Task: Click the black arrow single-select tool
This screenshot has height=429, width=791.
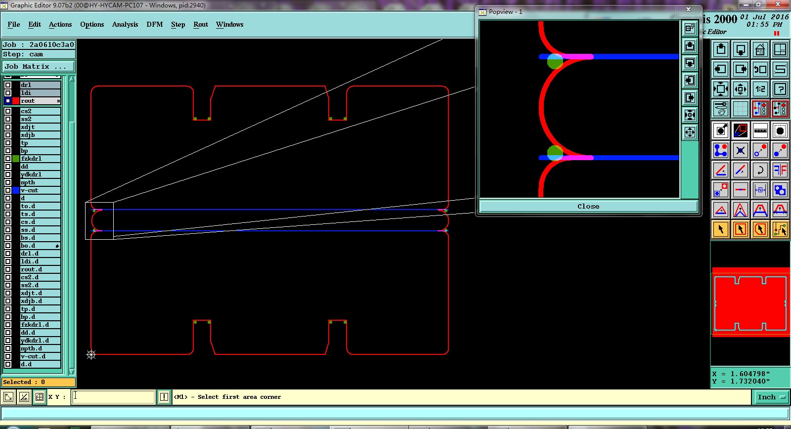Action: [x=721, y=229]
